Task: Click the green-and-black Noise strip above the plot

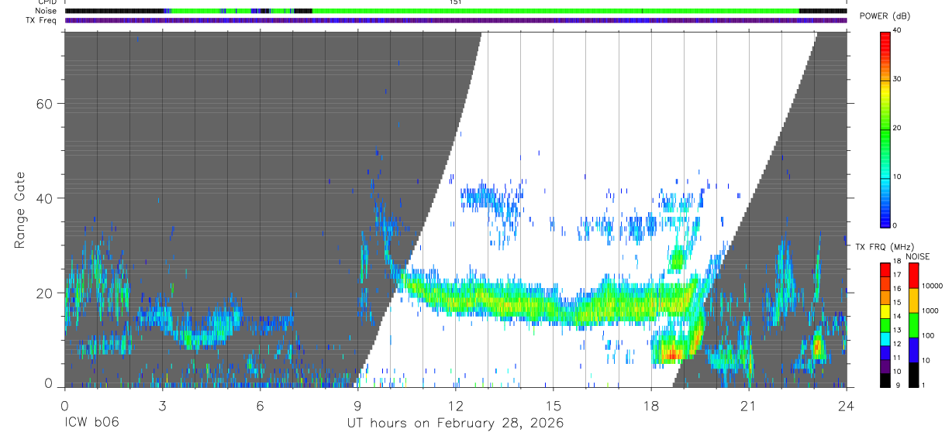Action: [x=456, y=11]
